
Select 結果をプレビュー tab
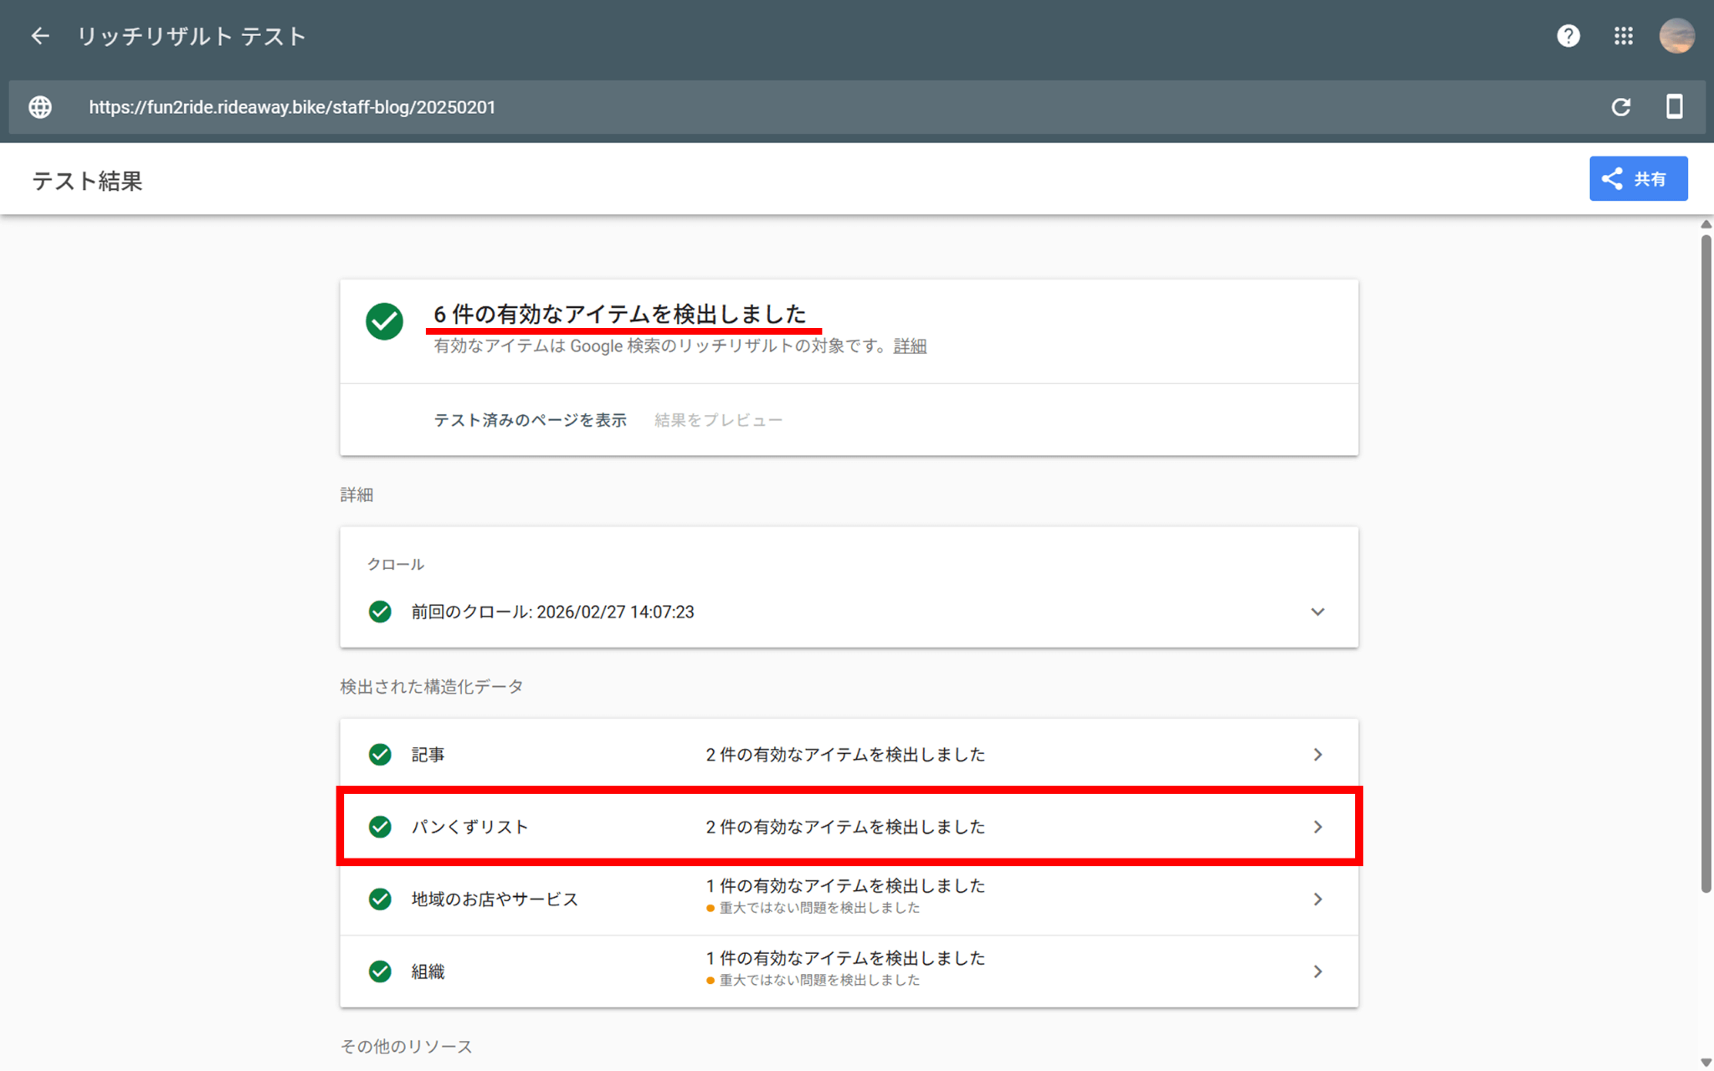[718, 420]
